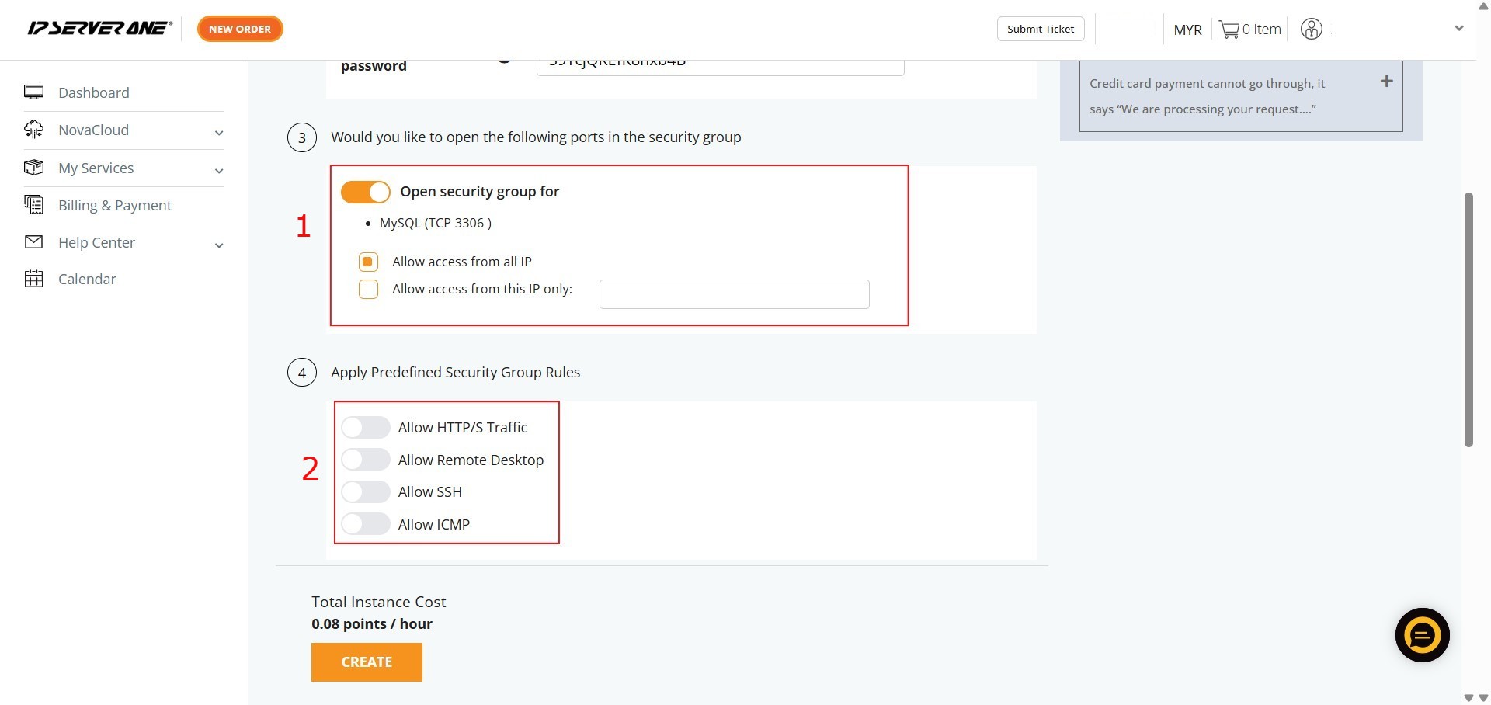Click the Billing & Payment invoice icon
The width and height of the screenshot is (1491, 705).
[33, 205]
